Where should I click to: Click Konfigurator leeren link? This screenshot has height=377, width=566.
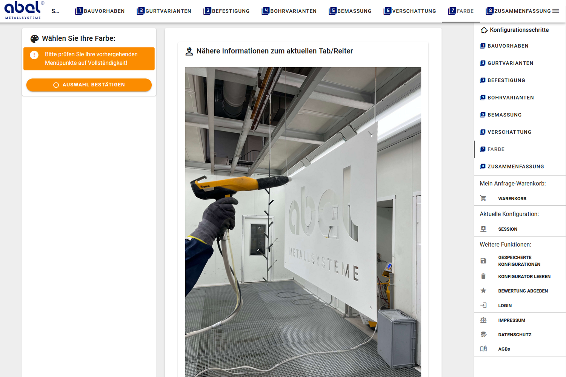(x=524, y=277)
